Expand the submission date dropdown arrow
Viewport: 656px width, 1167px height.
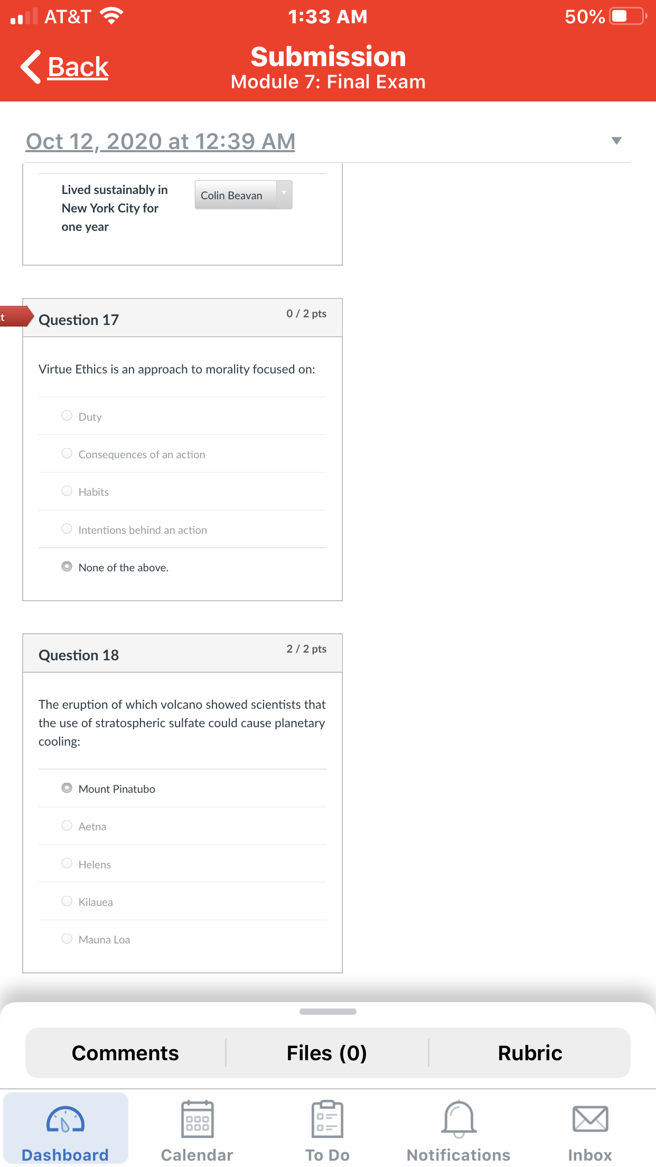click(x=616, y=141)
